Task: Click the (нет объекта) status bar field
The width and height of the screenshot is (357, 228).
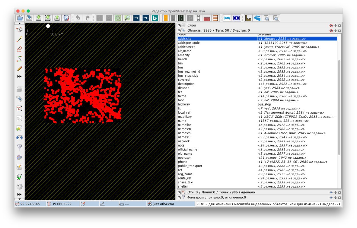Action: 171,204
